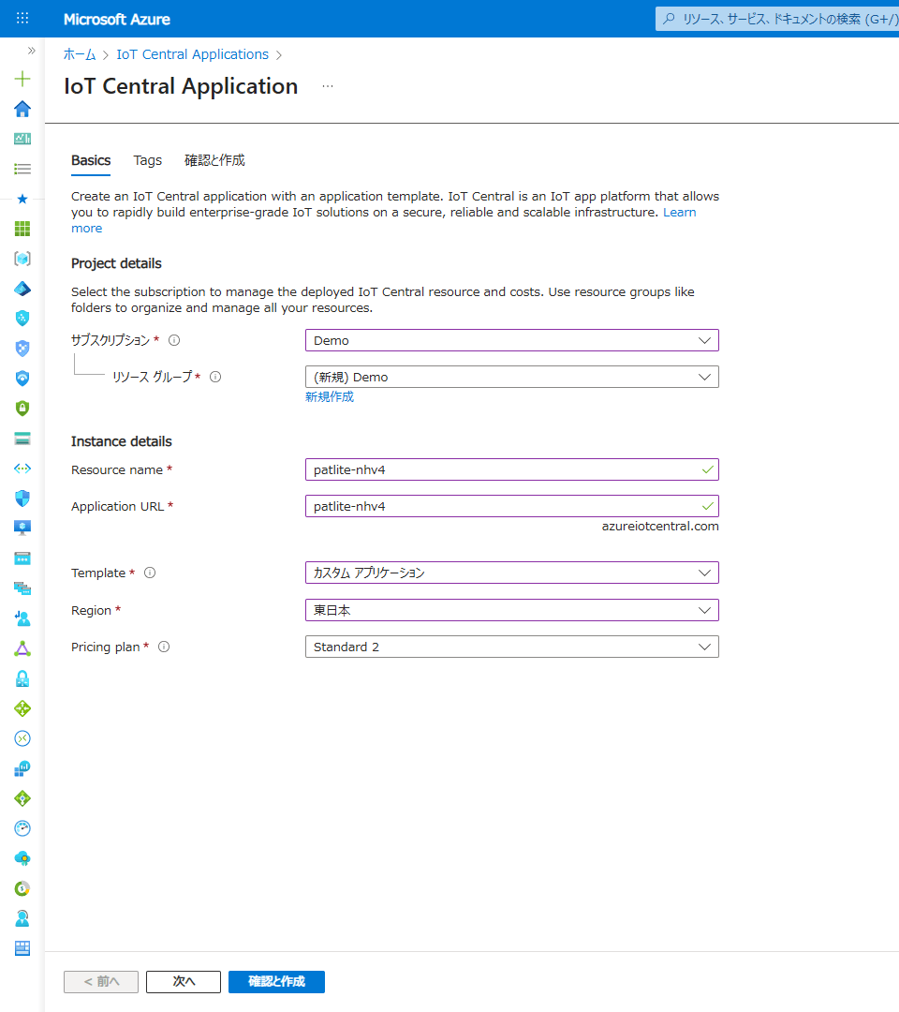
Task: Open the blue table grid icon at bottom
Action: (x=22, y=948)
